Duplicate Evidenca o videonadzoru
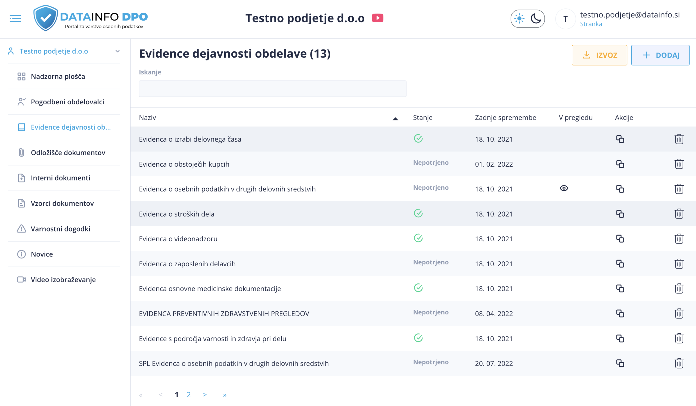 [x=620, y=239]
